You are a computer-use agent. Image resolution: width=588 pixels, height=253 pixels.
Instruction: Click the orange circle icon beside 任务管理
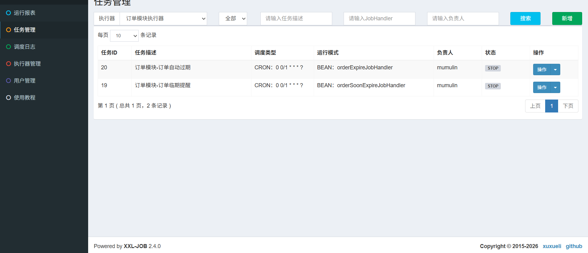coord(9,30)
